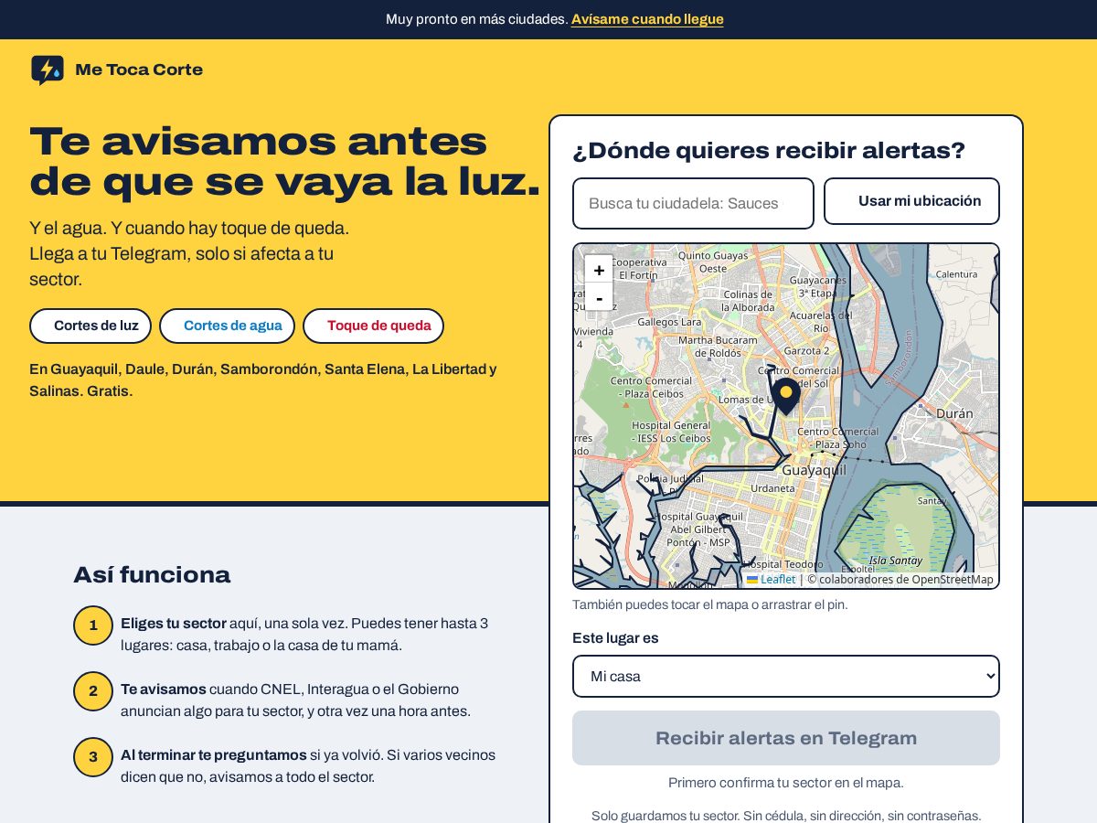
Task: Open the 'Avísame cuando llegue' link
Action: click(647, 19)
